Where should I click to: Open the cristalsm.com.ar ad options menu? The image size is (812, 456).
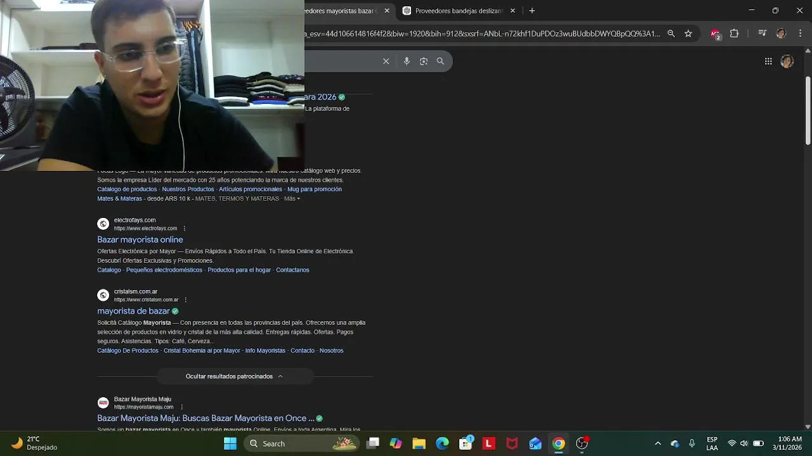[x=185, y=300]
